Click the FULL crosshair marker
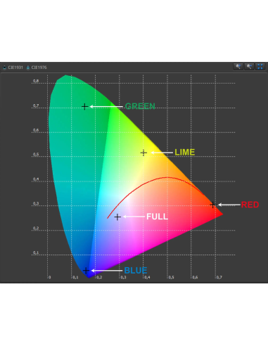Screen dimensions: 268x346 [x=117, y=217]
